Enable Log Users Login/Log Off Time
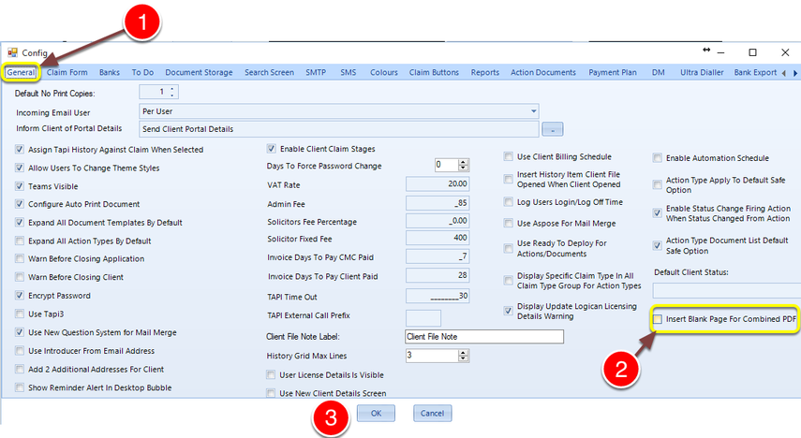The width and height of the screenshot is (801, 438). point(509,202)
